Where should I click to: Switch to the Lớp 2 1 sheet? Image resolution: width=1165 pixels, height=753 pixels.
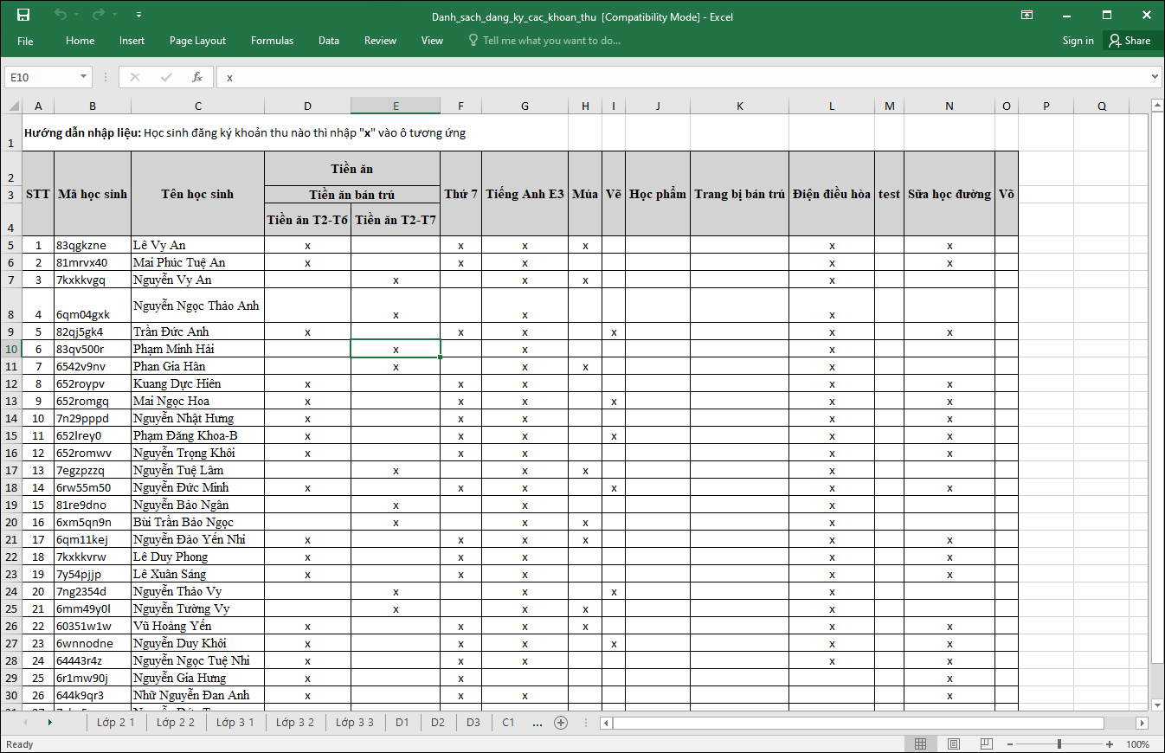click(116, 722)
